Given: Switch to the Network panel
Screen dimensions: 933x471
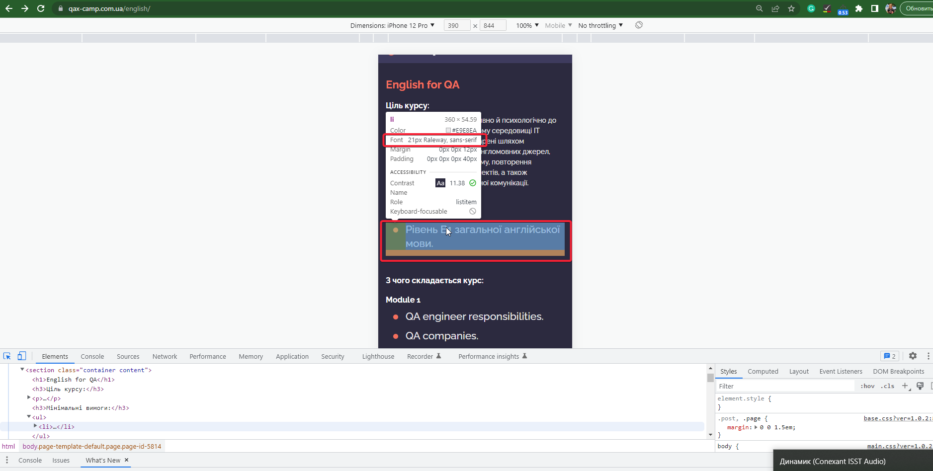Looking at the screenshot, I should click(164, 356).
